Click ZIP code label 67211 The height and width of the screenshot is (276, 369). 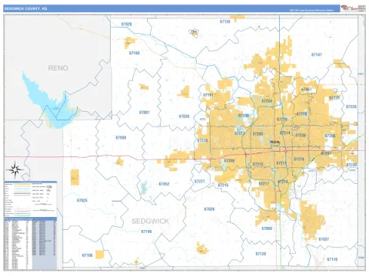[x=281, y=163]
